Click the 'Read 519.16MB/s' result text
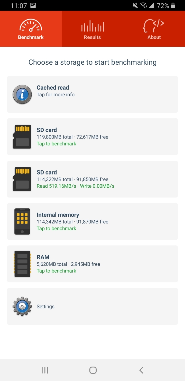The image size is (185, 381). click(57, 186)
